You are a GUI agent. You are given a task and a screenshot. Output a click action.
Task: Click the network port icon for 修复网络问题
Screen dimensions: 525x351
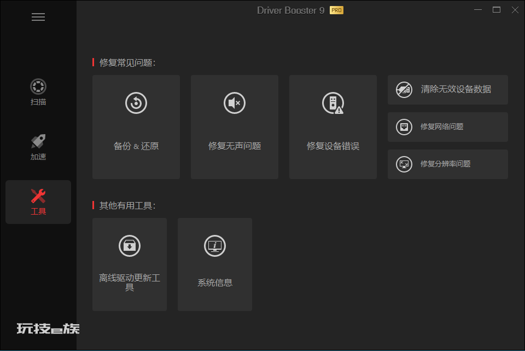[x=404, y=127]
